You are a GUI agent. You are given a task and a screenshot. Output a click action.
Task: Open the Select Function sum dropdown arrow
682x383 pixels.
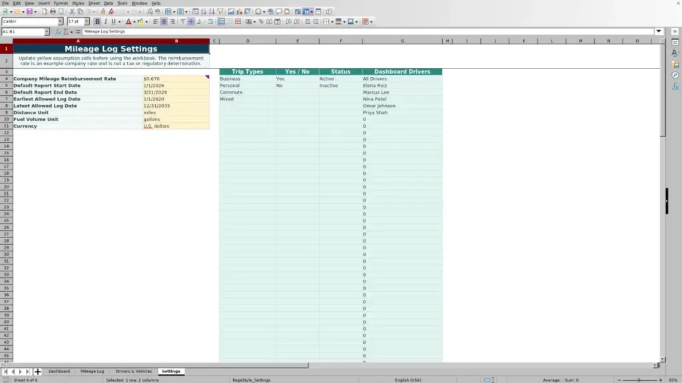pyautogui.click(x=71, y=32)
